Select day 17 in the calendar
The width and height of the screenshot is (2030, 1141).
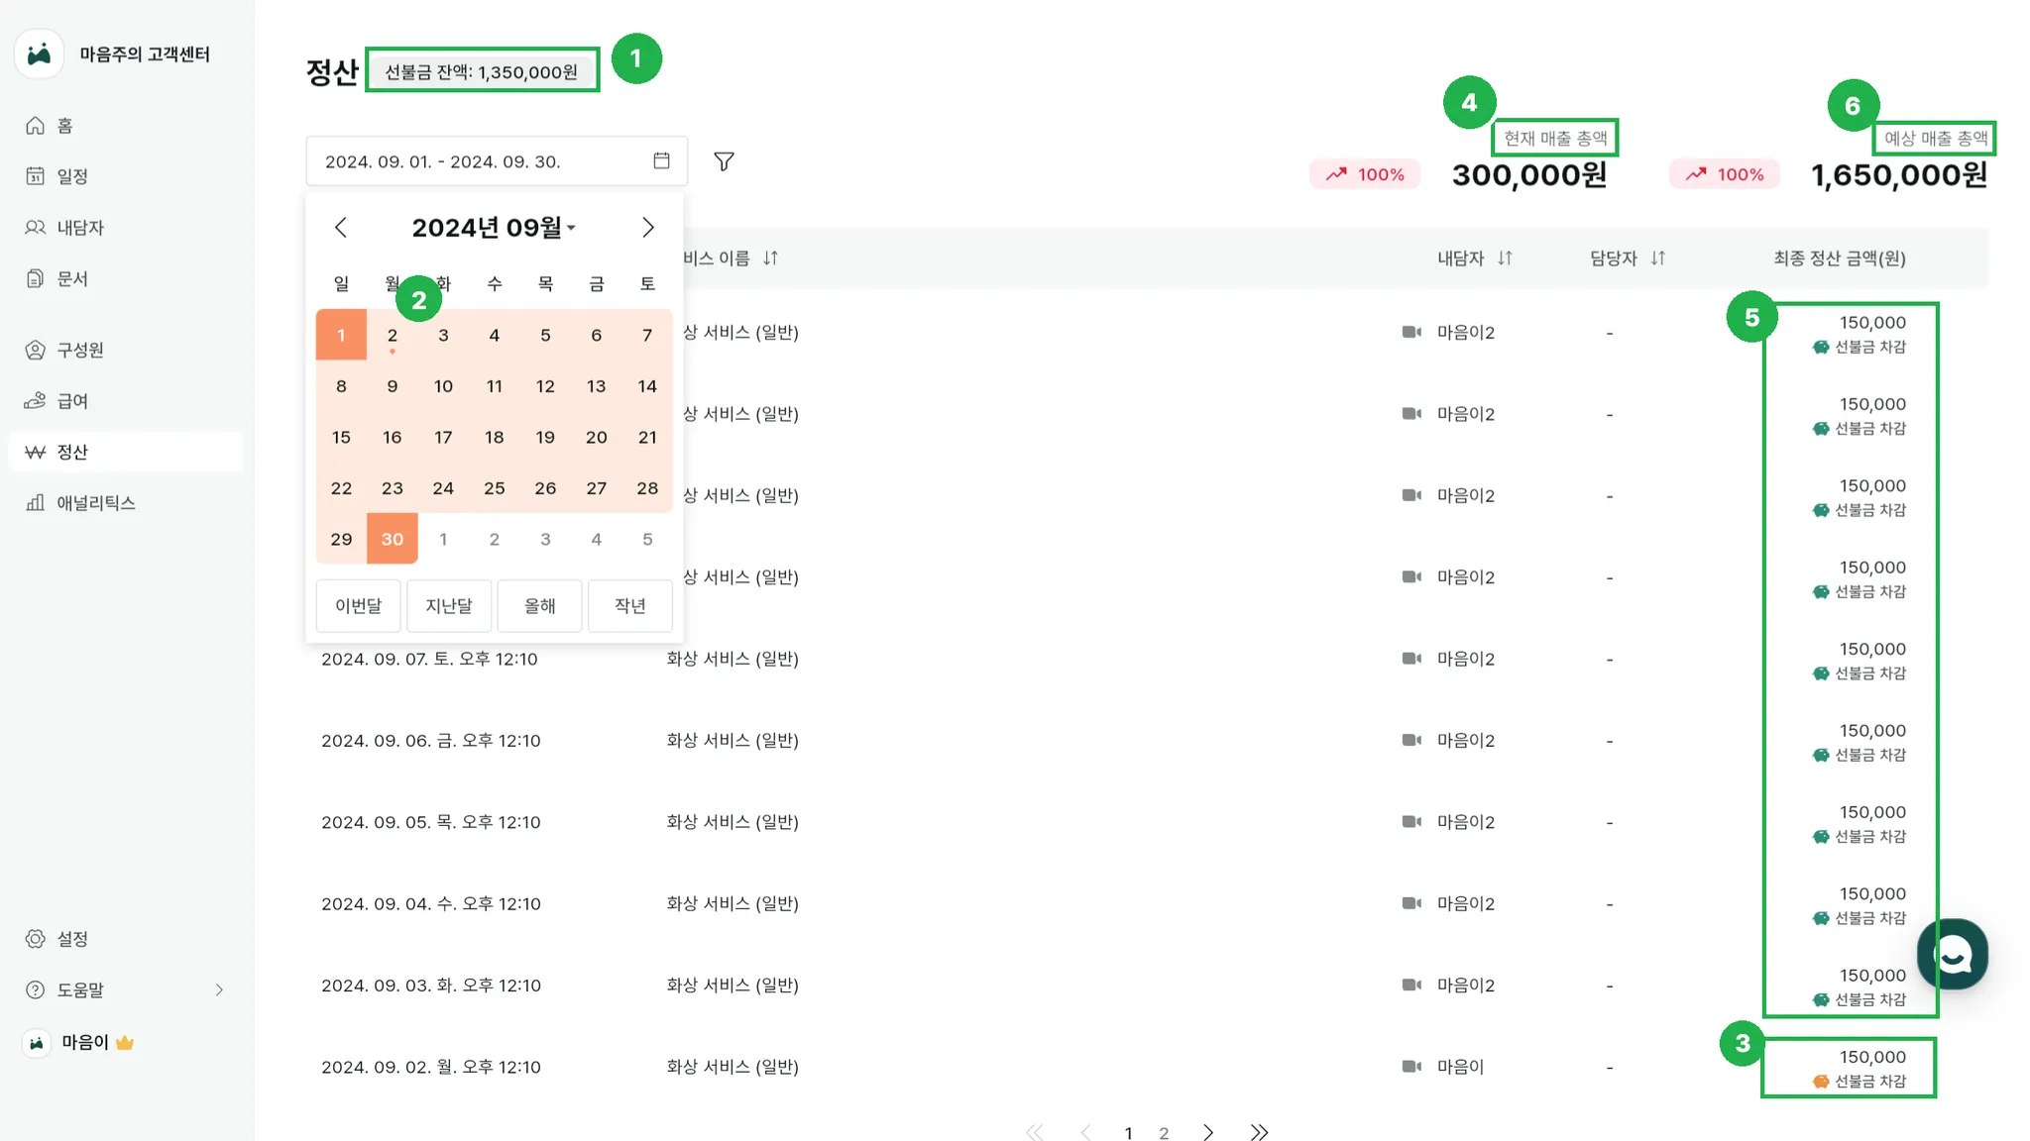[443, 437]
